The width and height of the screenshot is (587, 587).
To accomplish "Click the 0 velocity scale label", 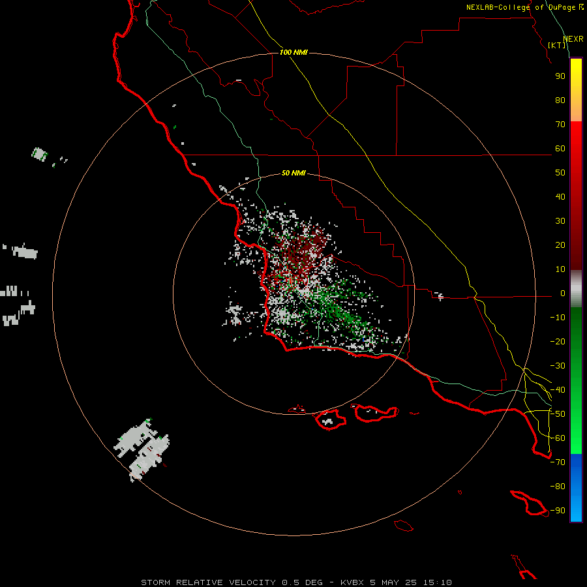I will pyautogui.click(x=563, y=293).
